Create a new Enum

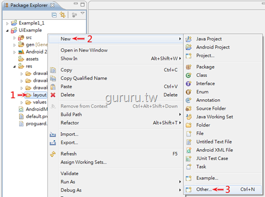pyautogui.click(x=223, y=92)
